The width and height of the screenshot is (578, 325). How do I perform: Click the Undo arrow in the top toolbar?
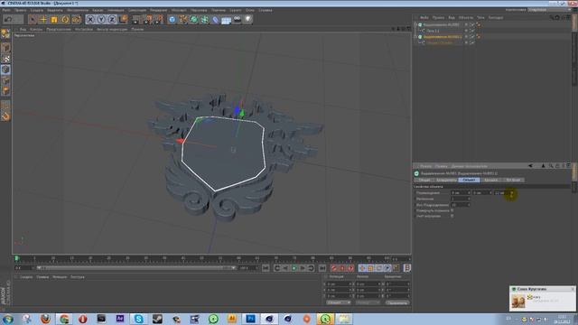[x=8, y=19]
